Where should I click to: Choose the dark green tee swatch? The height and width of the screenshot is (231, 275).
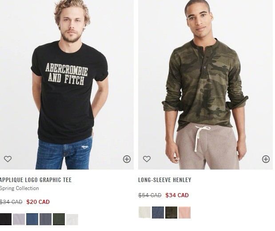59,219
